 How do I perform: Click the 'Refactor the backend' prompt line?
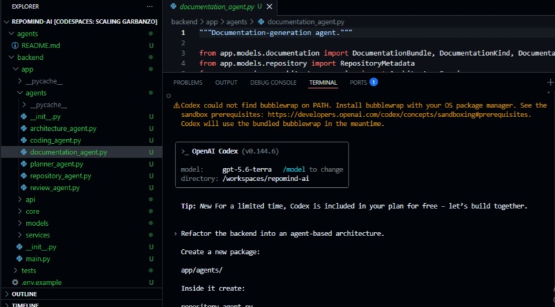click(x=282, y=234)
